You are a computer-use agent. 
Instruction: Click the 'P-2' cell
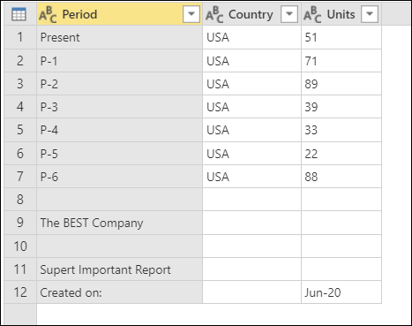[x=120, y=84]
